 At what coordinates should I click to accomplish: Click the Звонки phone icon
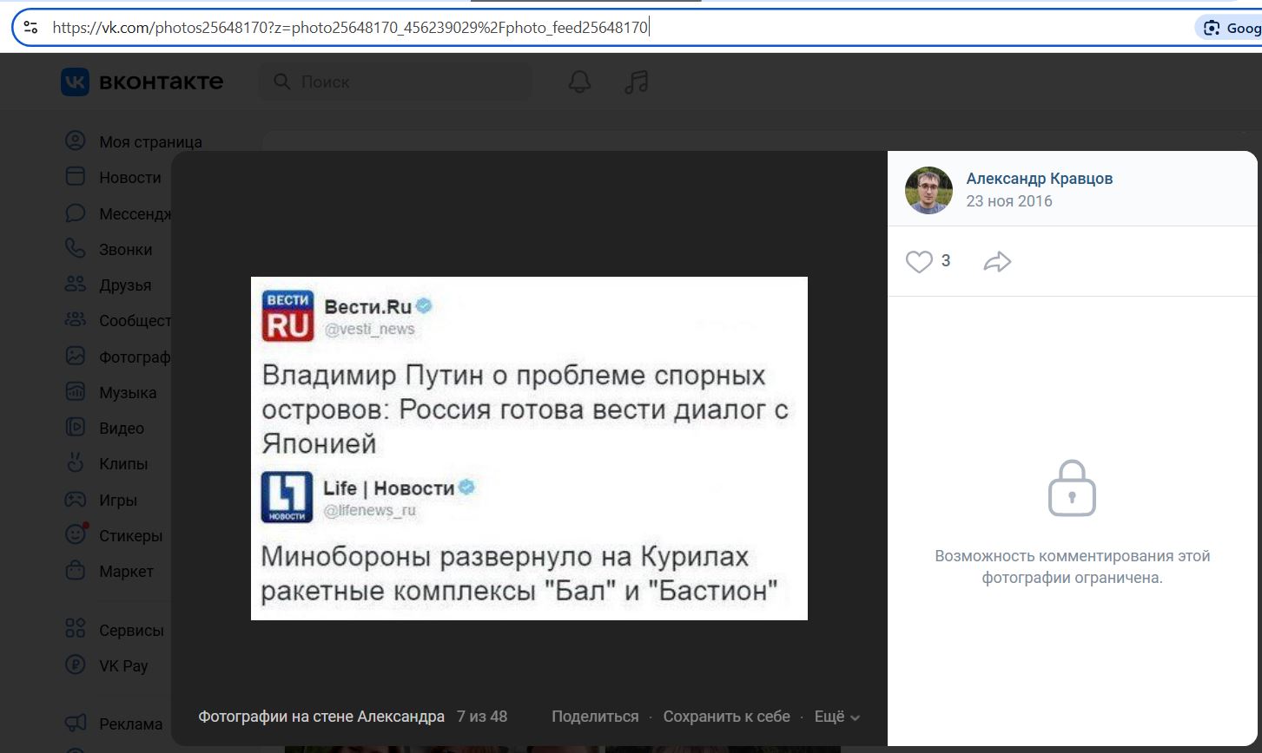point(76,248)
